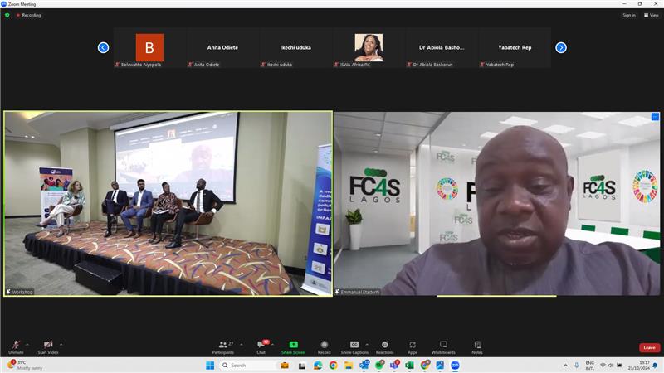664x373 pixels.
Task: Click the green meeting security shield icon
Action: [x=7, y=15]
